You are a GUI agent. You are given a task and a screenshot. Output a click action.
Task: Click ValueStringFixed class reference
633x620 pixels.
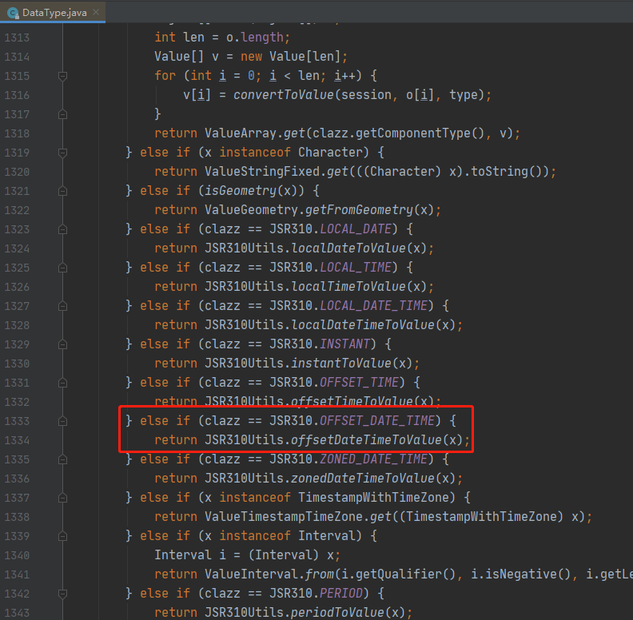(262, 172)
